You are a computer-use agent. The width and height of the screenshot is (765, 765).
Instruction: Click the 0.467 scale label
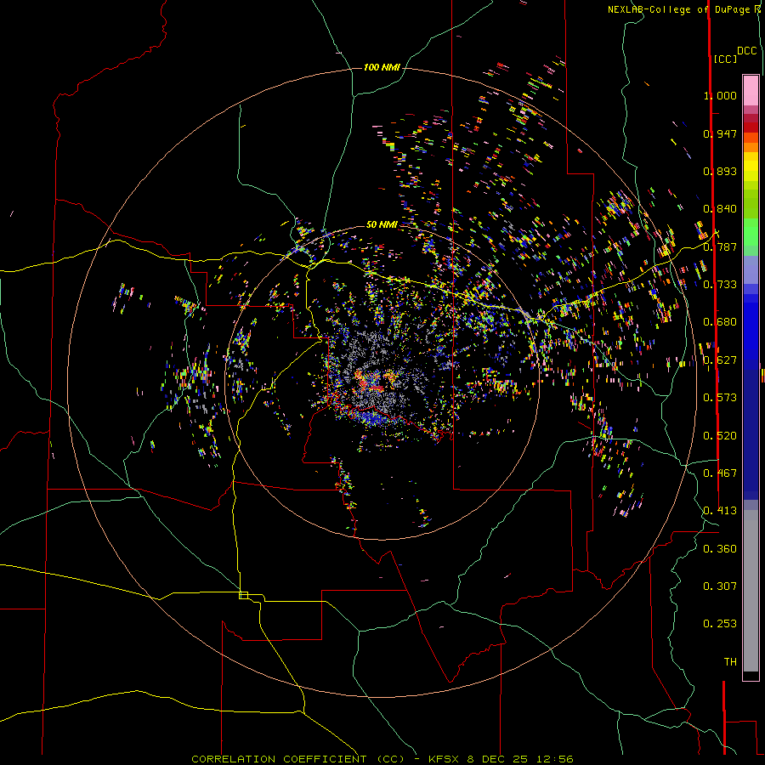coord(720,473)
